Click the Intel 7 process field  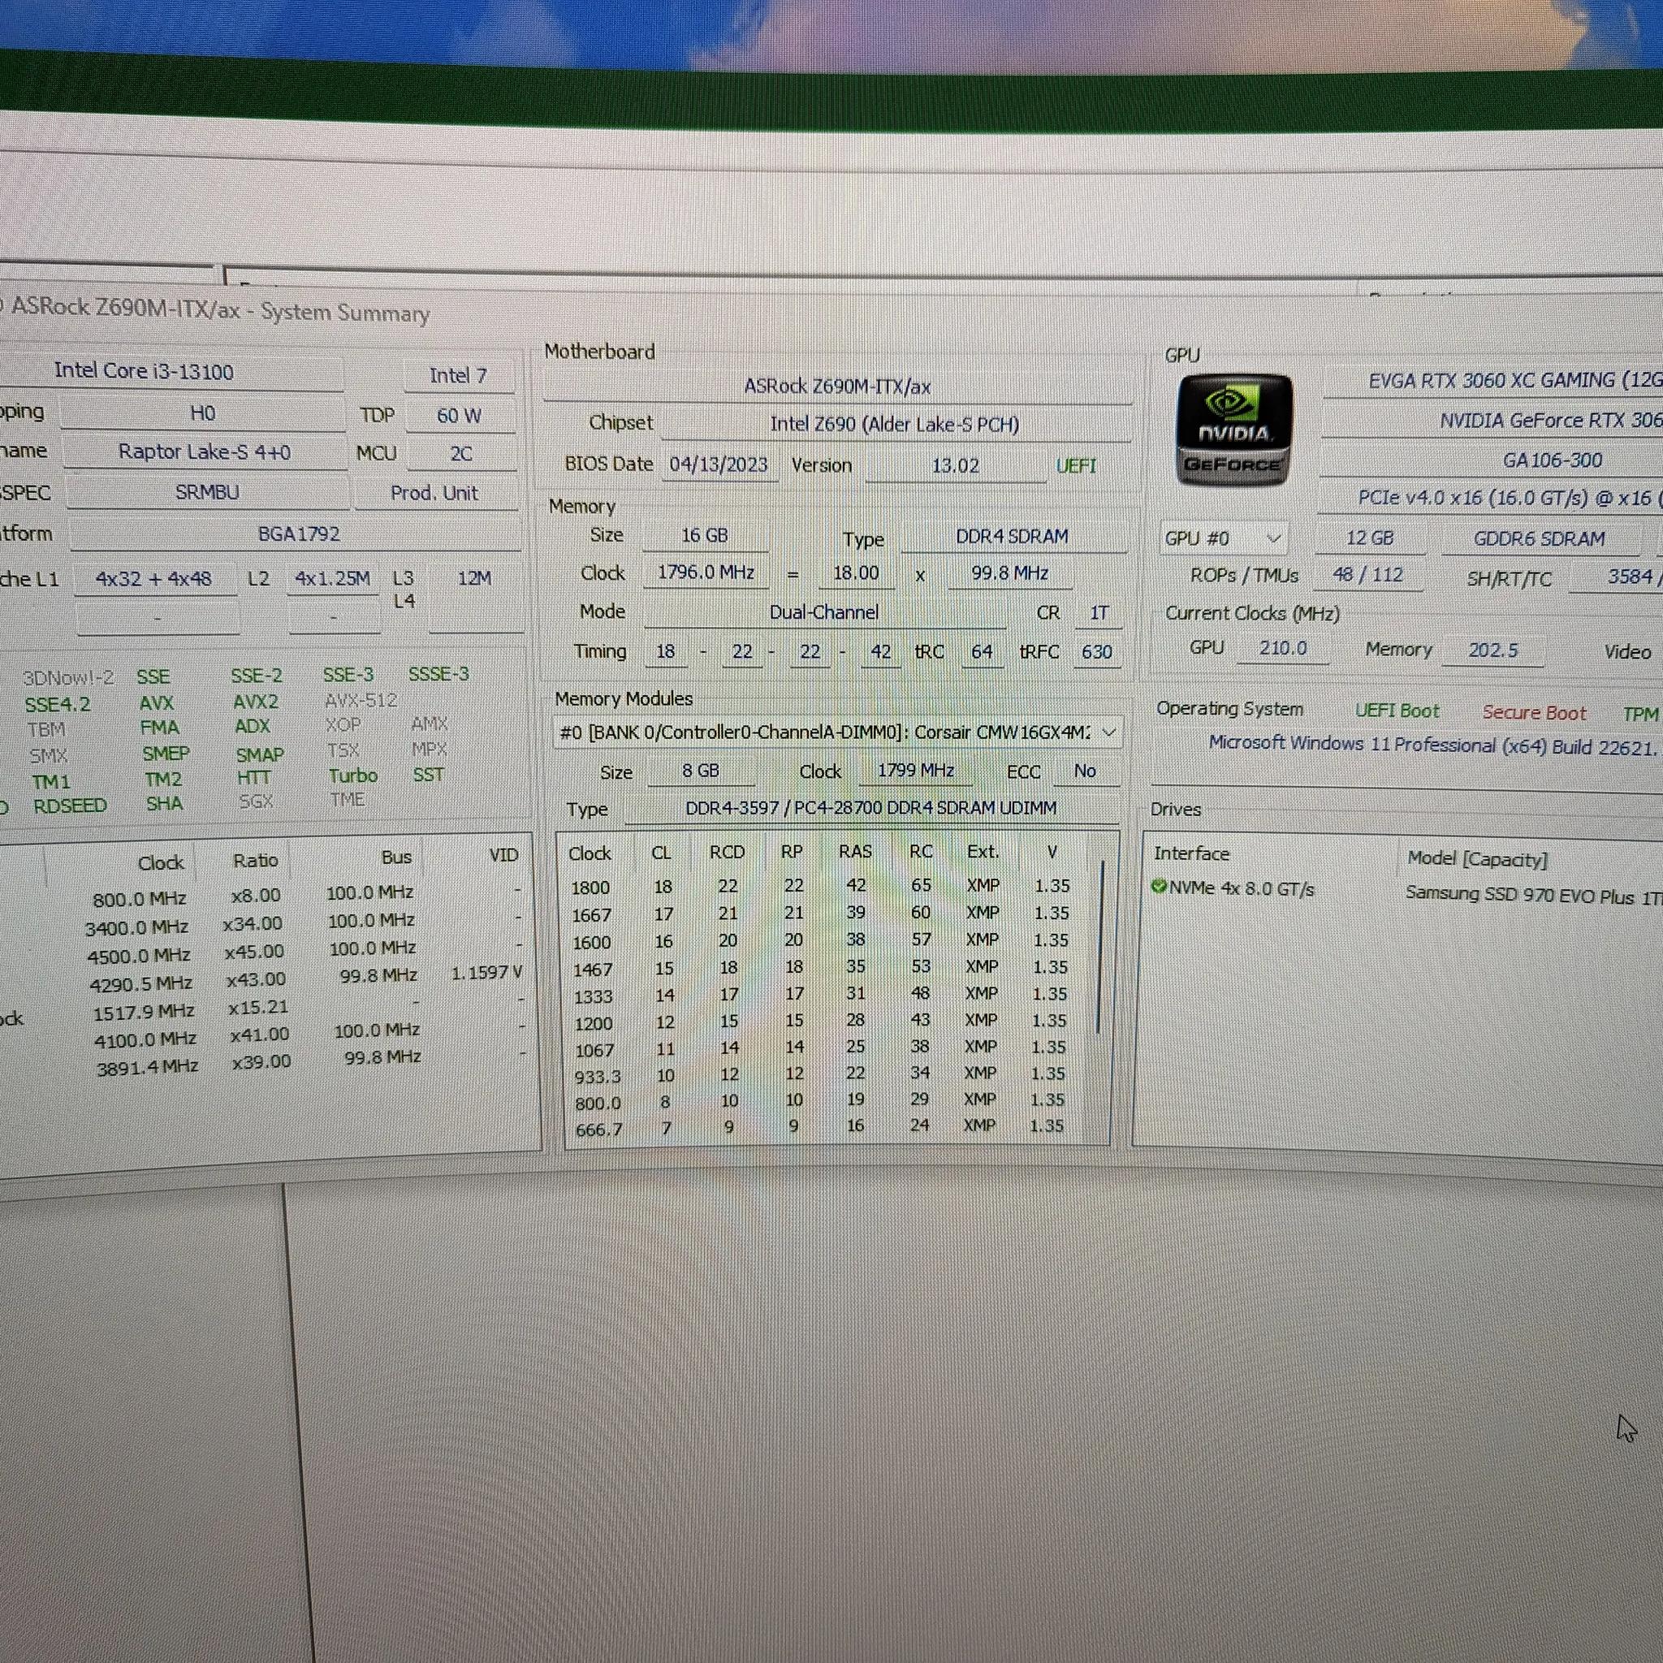point(458,376)
